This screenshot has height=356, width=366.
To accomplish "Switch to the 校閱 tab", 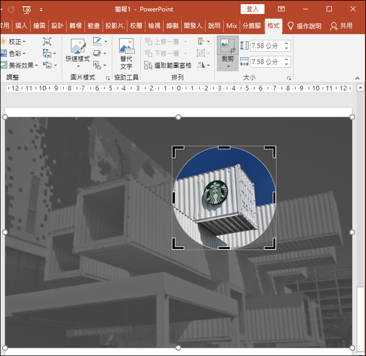I will tap(136, 26).
